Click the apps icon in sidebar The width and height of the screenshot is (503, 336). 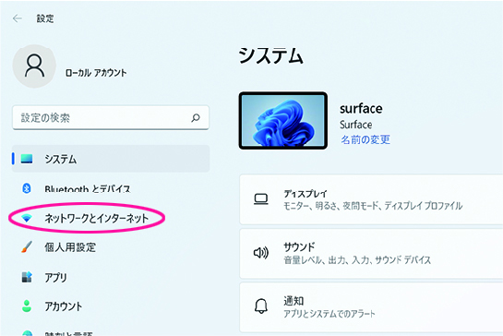click(x=27, y=277)
